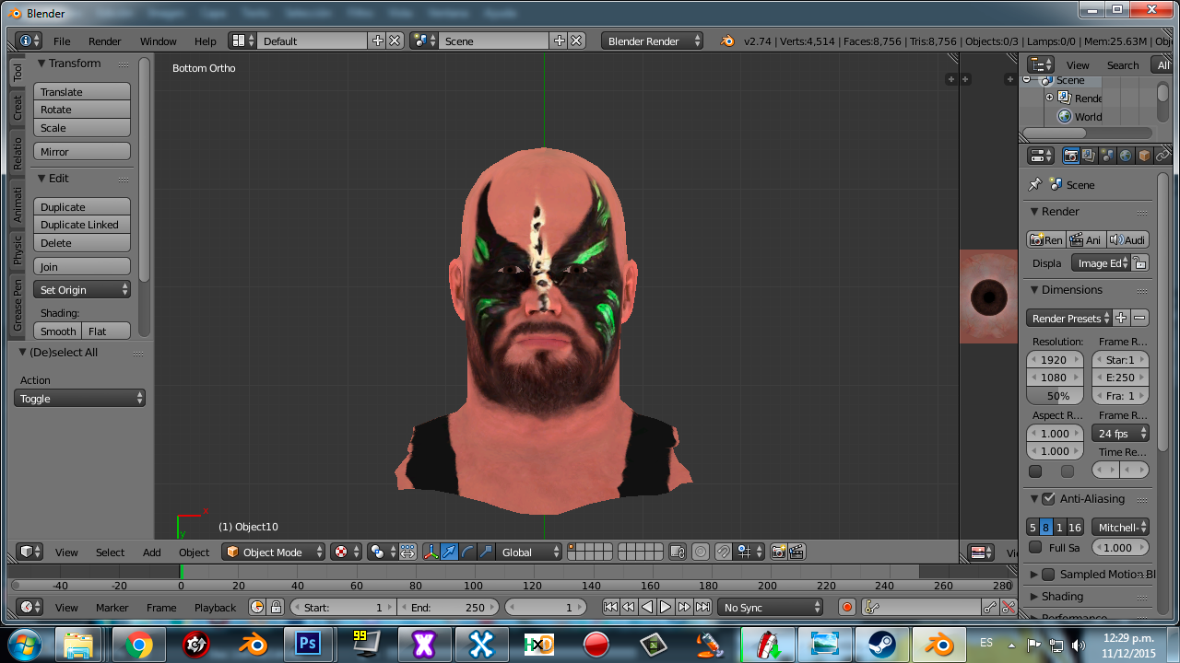Click the Translate button
Screen dimensions: 1180x663
click(82, 92)
